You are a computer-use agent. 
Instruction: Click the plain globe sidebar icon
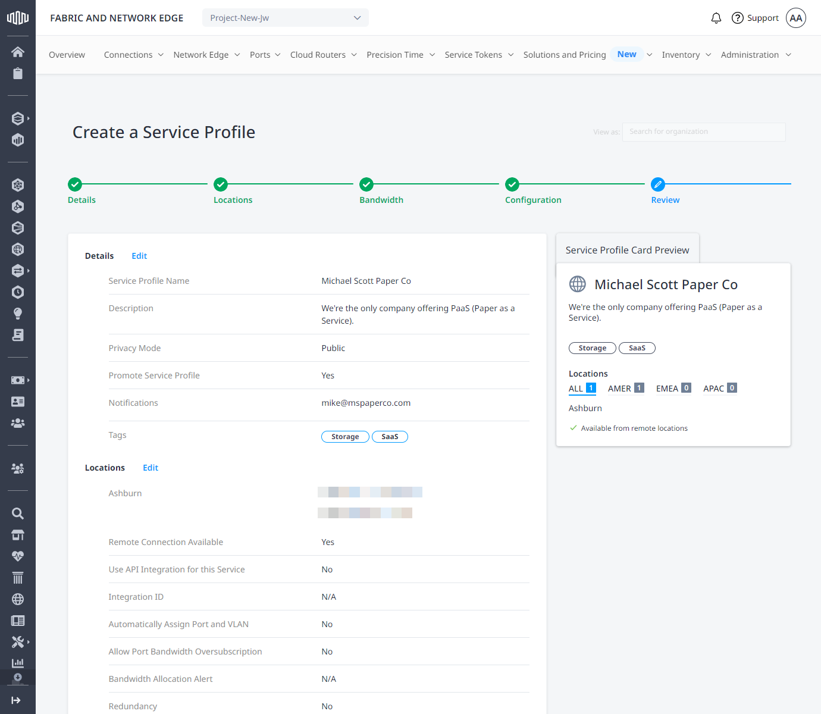click(18, 599)
